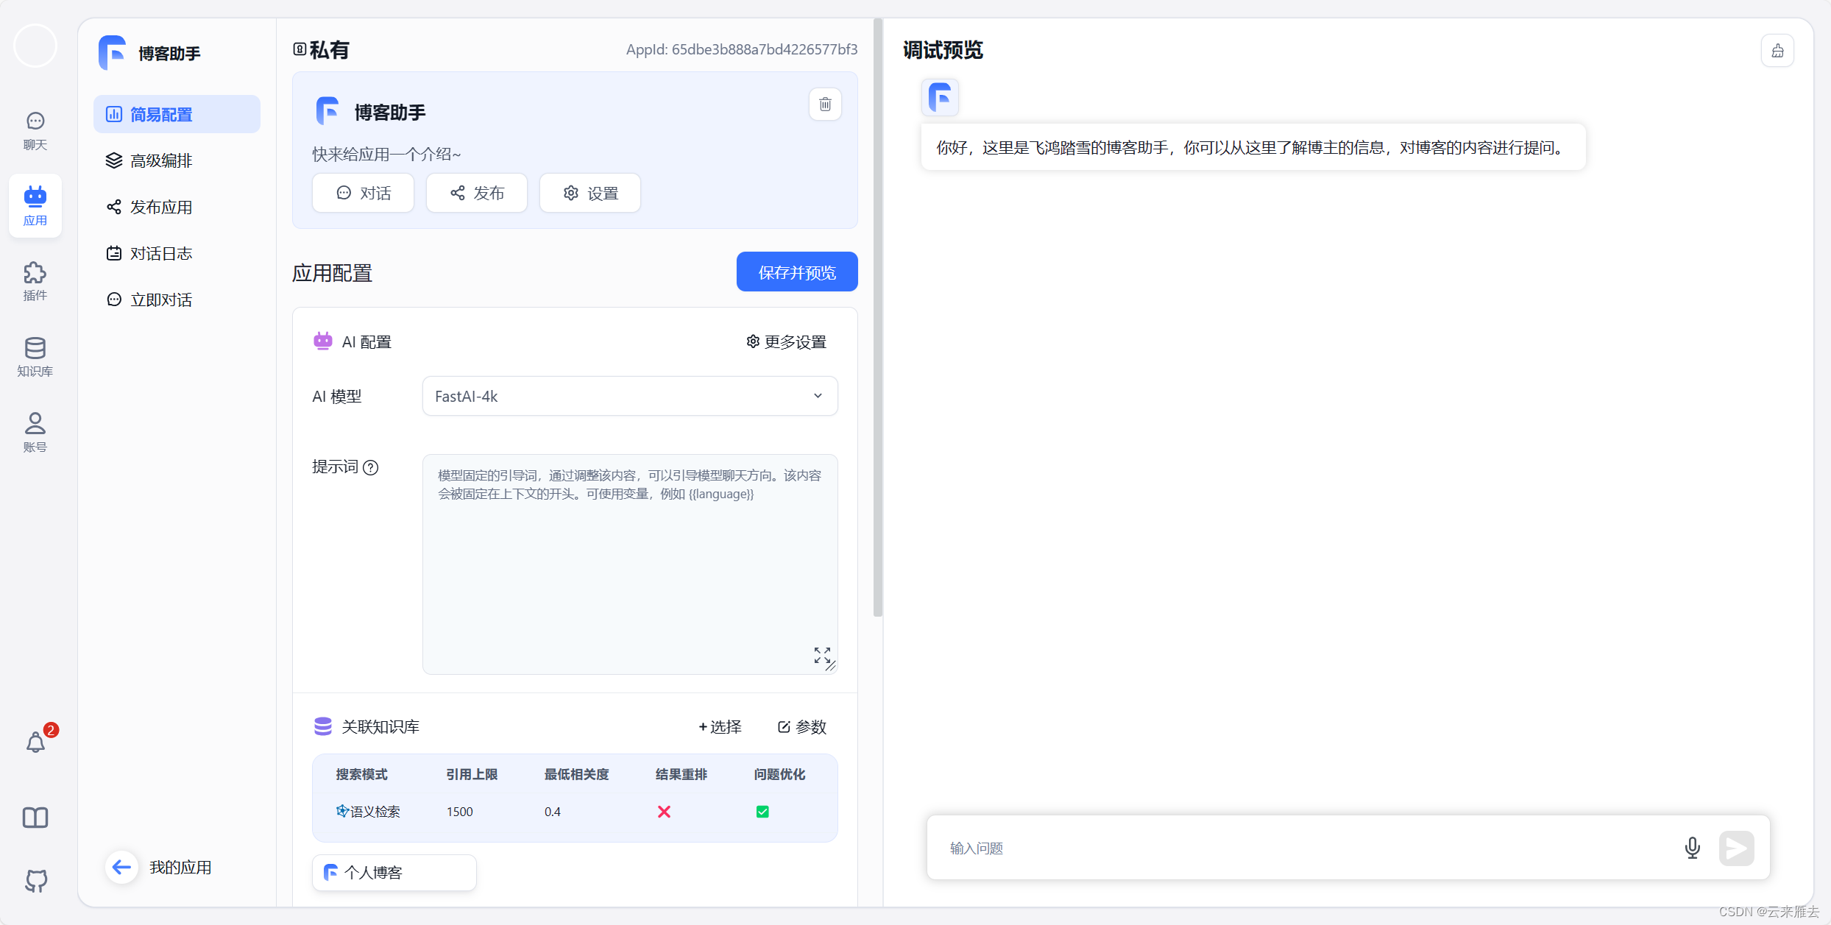This screenshot has width=1831, height=925.
Task: Open the 知识库 section in the sidebar
Action: click(35, 357)
